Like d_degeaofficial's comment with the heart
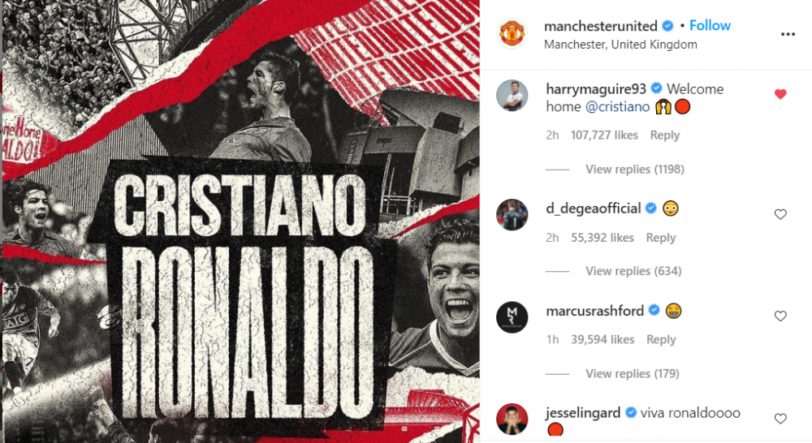Screen dimensions: 812x443 click(x=780, y=214)
